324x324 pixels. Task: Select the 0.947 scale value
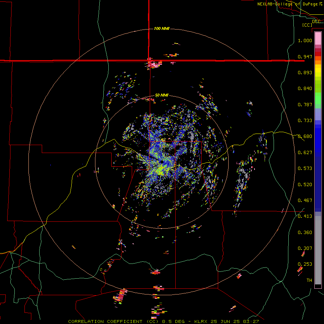305,57
